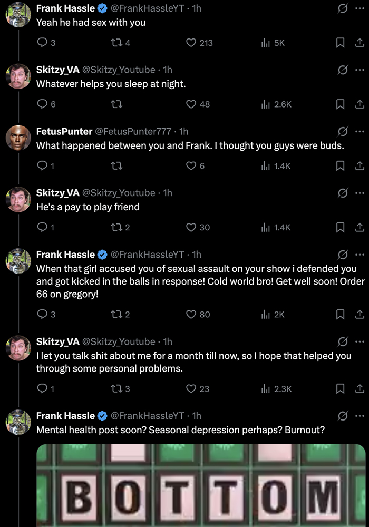Like the tweet with 213 likes
This screenshot has height=527, width=369.
(x=191, y=43)
